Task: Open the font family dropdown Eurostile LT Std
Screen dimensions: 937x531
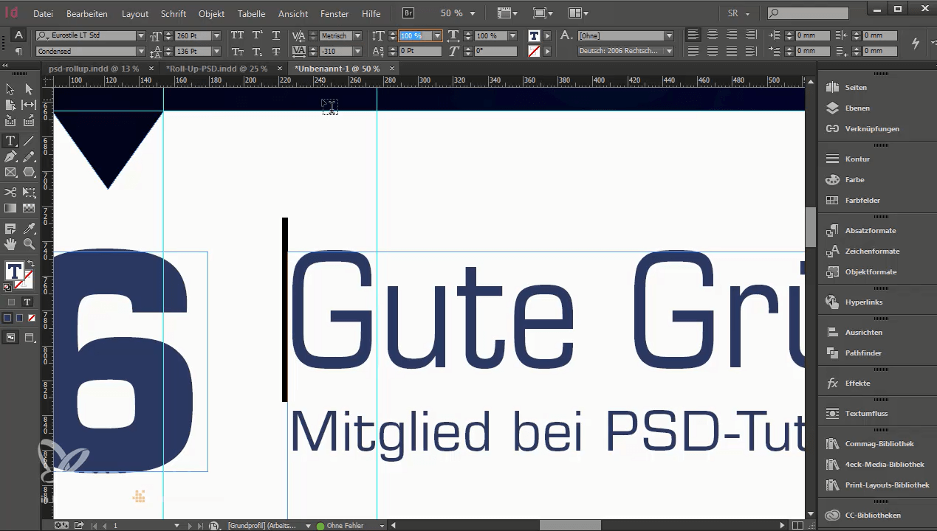Action: [x=141, y=35]
